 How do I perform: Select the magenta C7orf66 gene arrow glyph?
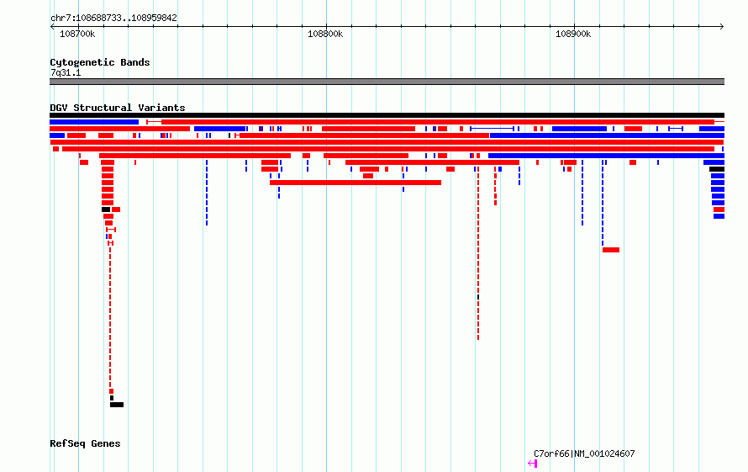pyautogui.click(x=533, y=463)
